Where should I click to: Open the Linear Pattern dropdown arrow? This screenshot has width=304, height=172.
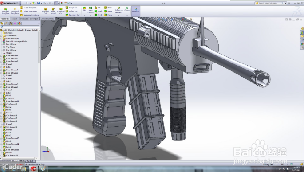pyautogui.click(x=91, y=16)
